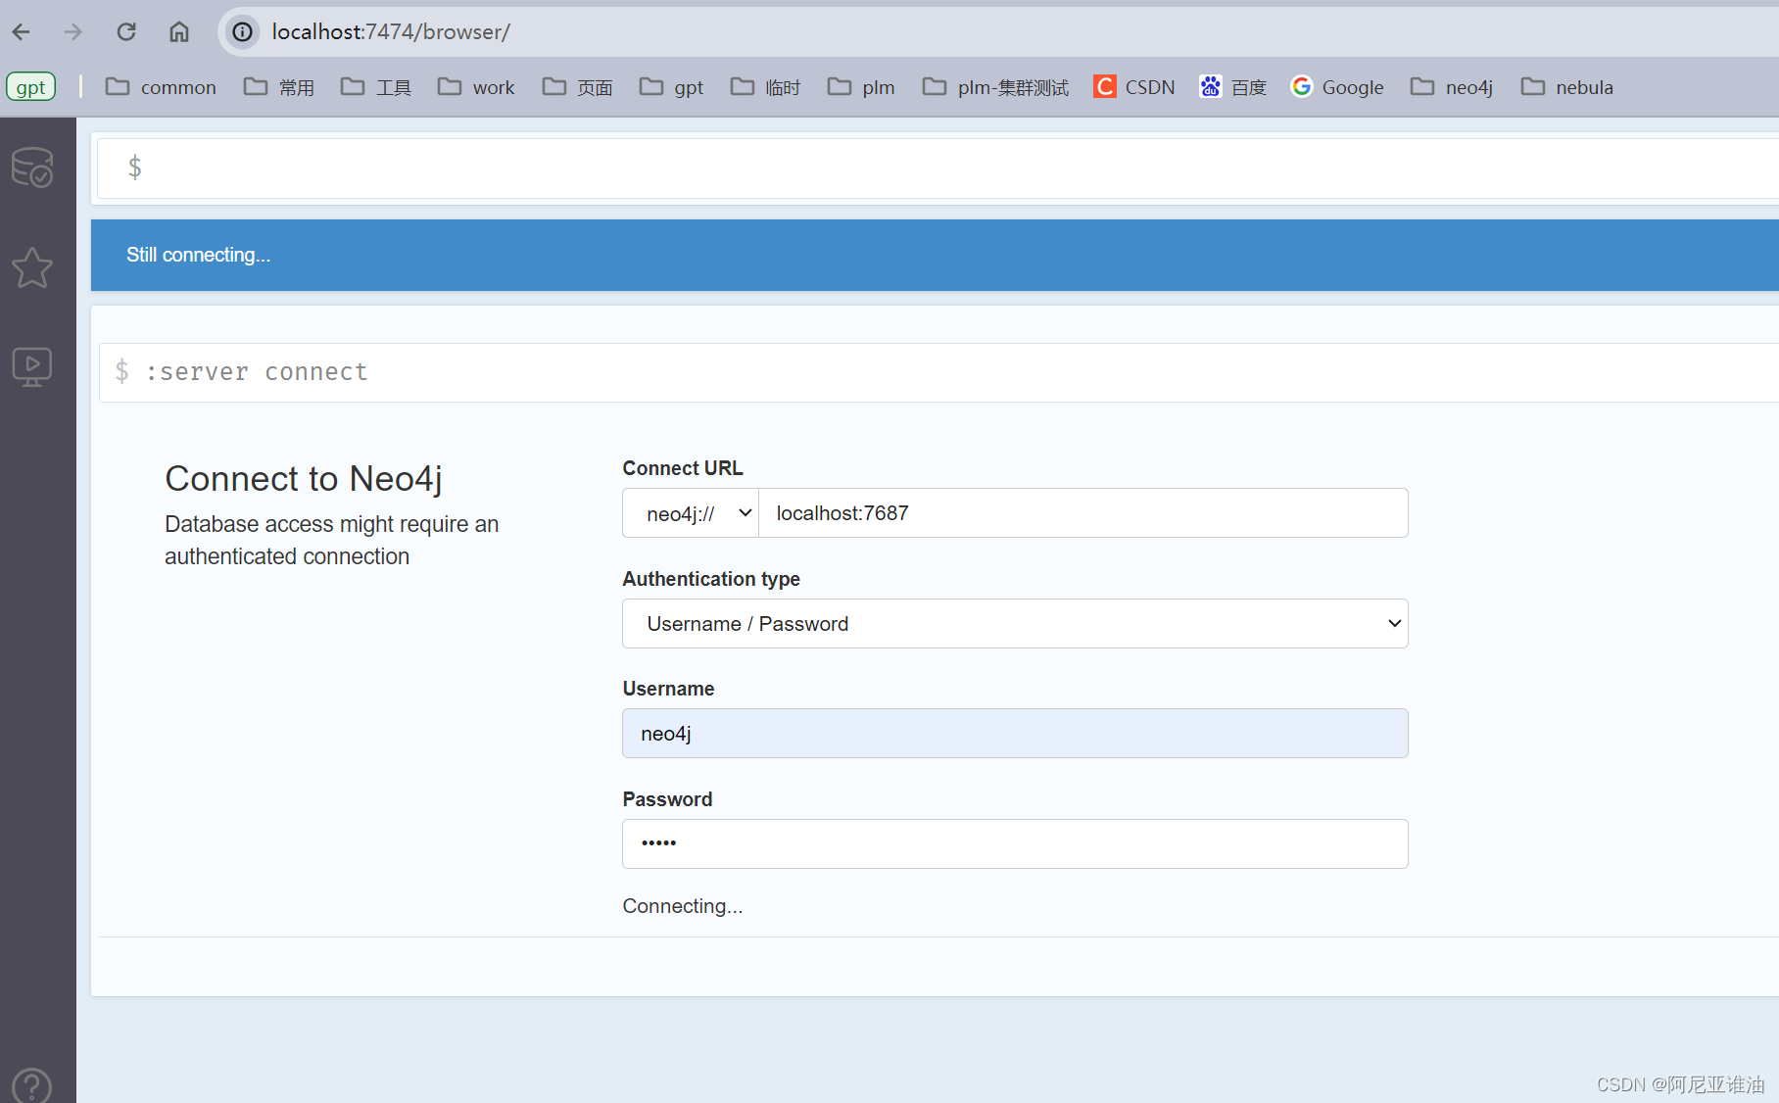The height and width of the screenshot is (1103, 1779).
Task: Reload the page
Action: 126,32
